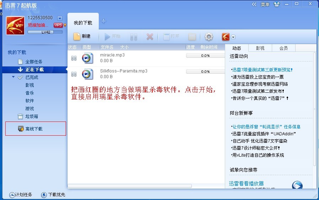Click the 开始 start download button
Viewport: 319px width, 200px height.
click(x=113, y=37)
